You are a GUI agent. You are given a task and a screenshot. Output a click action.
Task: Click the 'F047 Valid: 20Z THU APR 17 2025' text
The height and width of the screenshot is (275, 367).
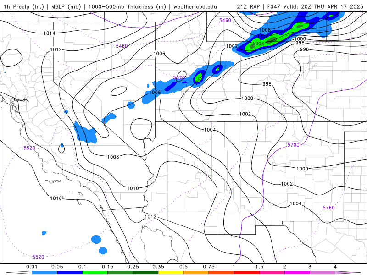point(315,6)
